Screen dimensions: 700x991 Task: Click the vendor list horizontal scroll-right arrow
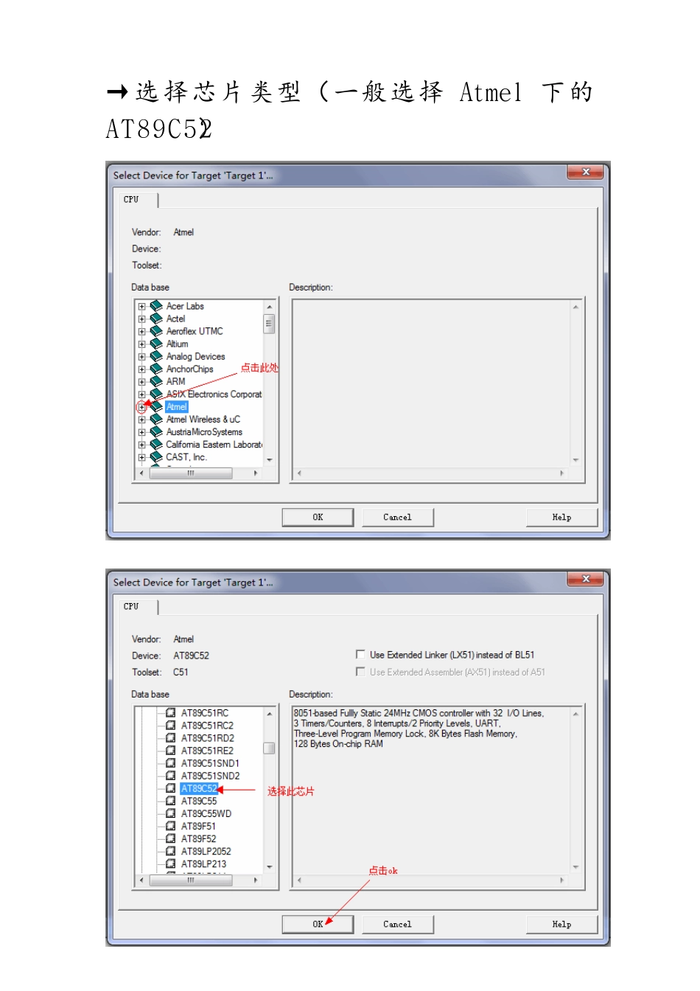pos(256,473)
